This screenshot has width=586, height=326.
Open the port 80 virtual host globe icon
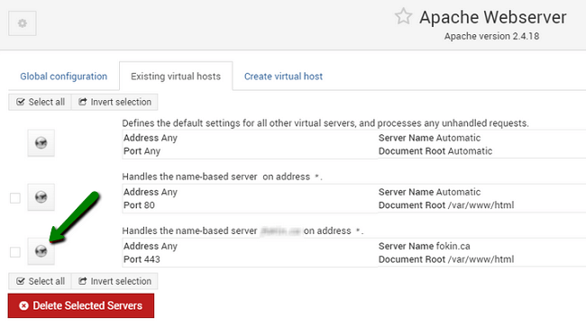[x=41, y=197]
